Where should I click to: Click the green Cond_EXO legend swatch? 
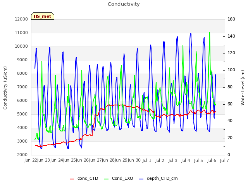107,179
